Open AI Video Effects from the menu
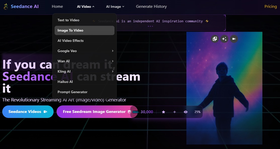280x149 pixels. click(x=70, y=41)
